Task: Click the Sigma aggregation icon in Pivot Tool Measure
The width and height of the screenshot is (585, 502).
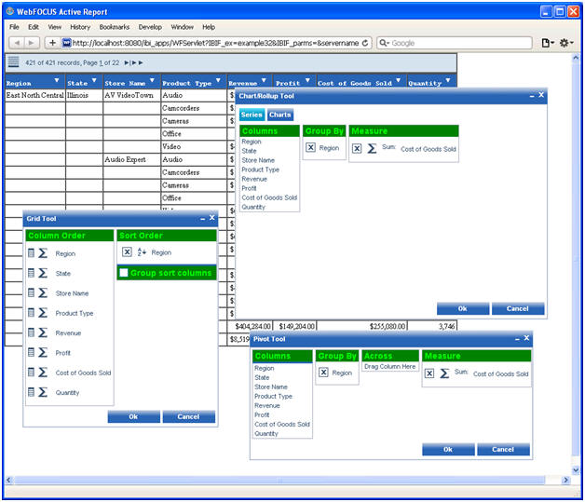Action: click(x=444, y=373)
